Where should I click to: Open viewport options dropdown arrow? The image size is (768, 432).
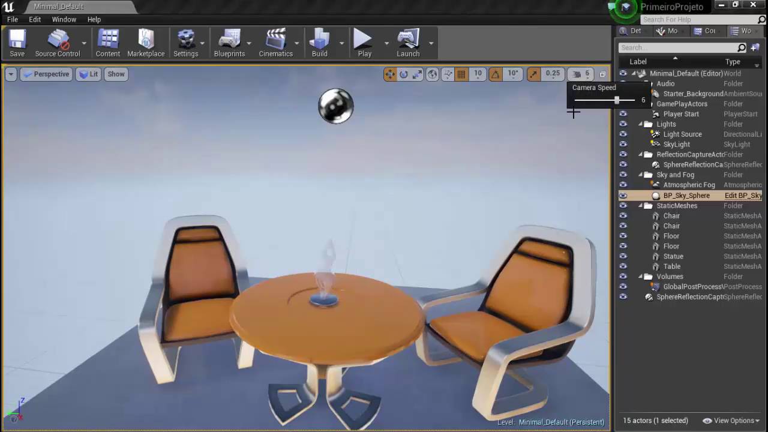[11, 74]
